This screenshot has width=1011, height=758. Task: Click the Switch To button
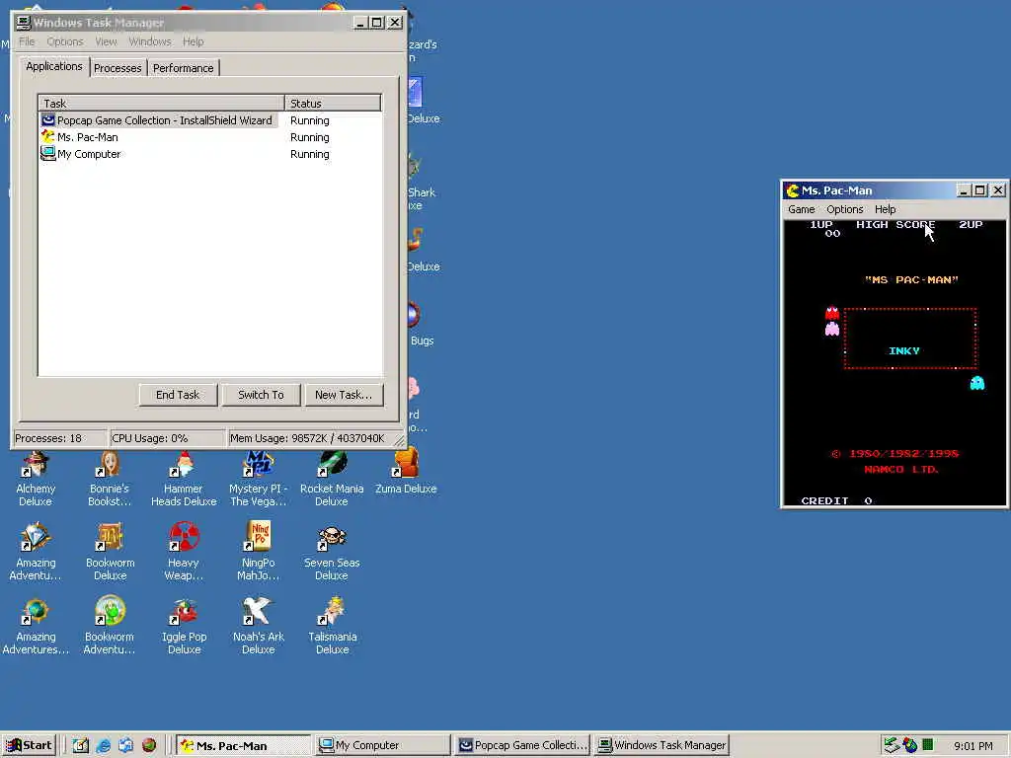click(261, 395)
